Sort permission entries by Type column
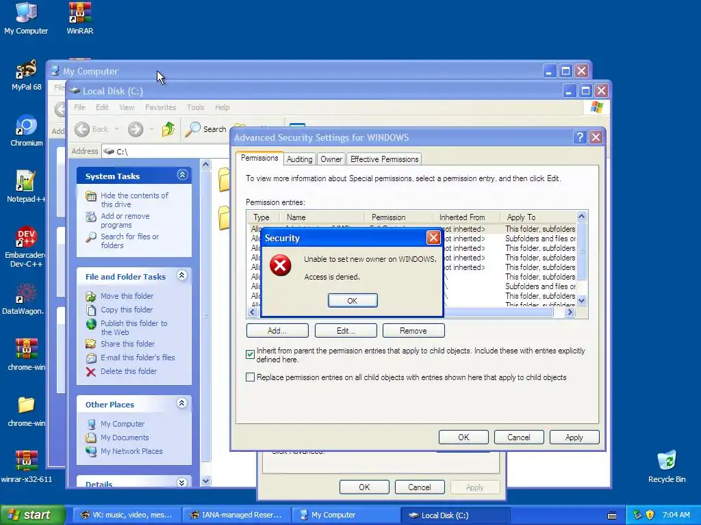 (263, 217)
